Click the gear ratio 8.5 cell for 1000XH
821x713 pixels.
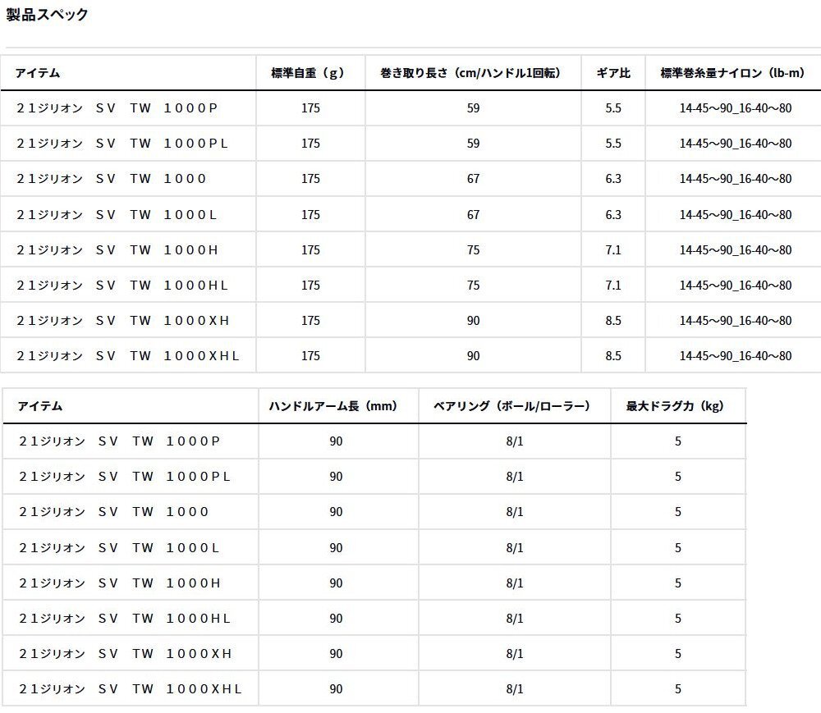tap(613, 320)
